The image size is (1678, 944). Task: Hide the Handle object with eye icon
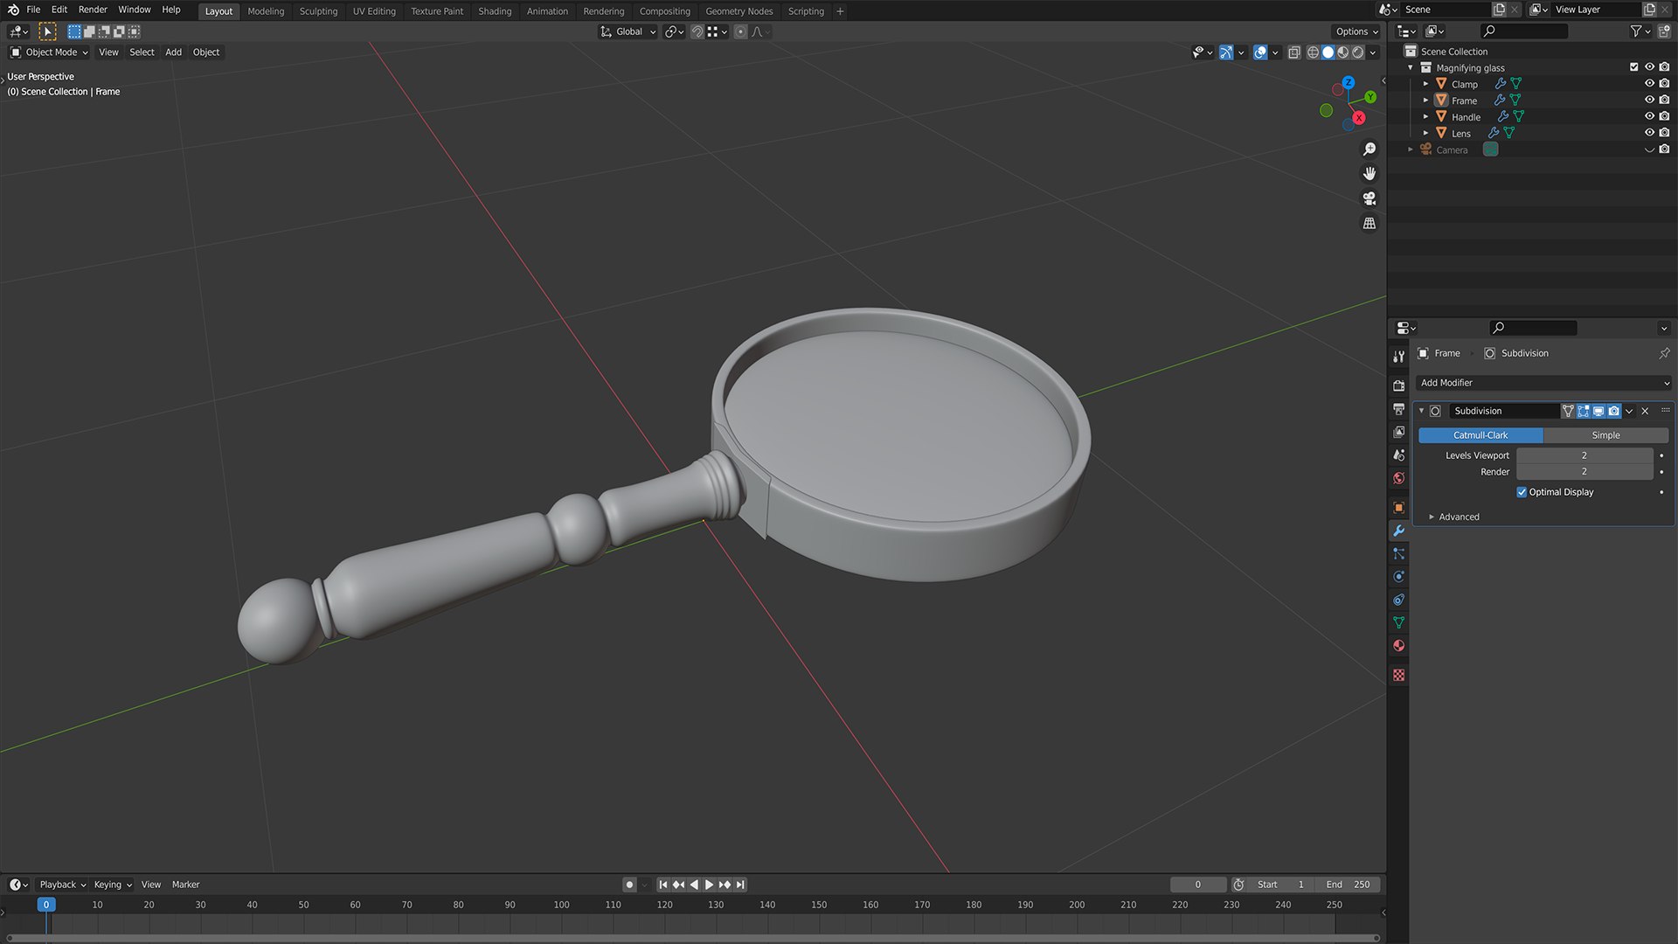(1649, 116)
